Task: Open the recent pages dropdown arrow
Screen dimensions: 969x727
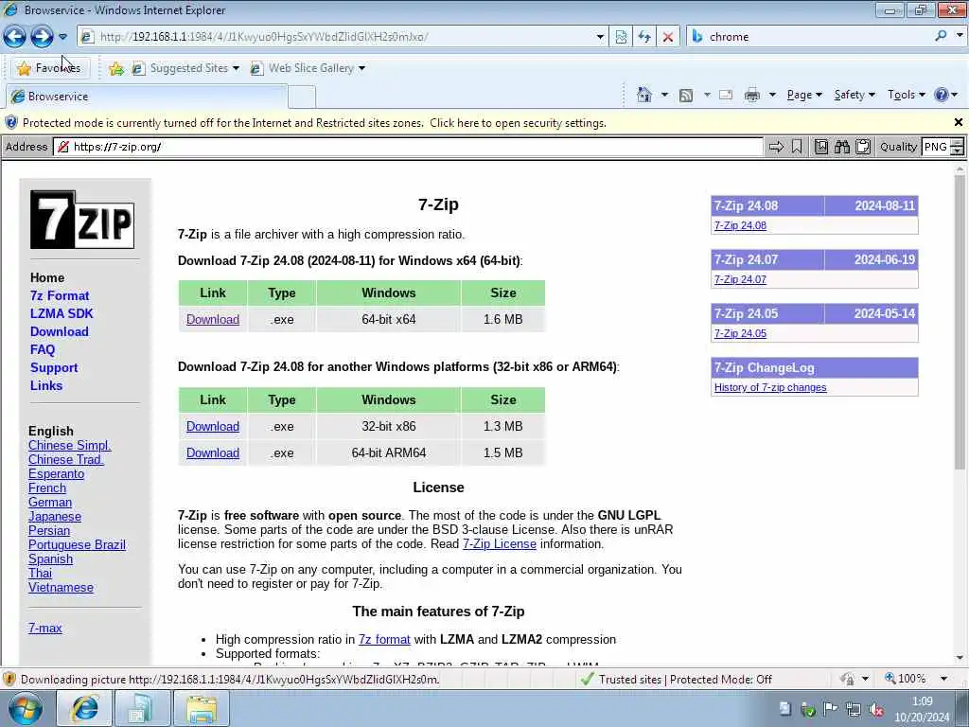Action: coord(63,37)
